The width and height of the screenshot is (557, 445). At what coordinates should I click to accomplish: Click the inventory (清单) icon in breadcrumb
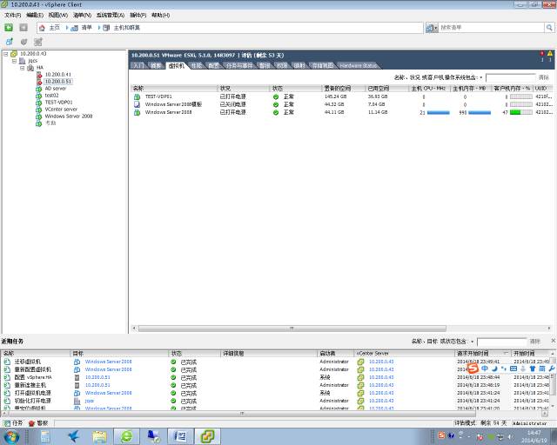click(x=74, y=28)
